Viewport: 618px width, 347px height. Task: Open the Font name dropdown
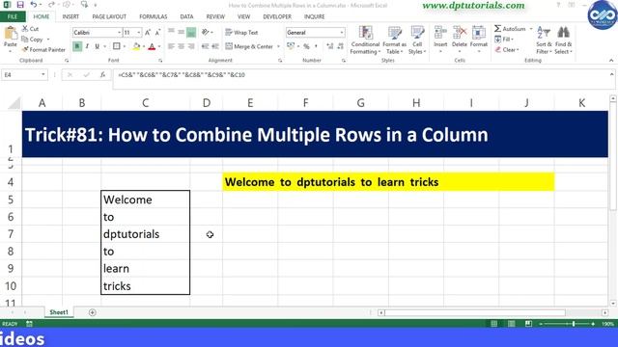pyautogui.click(x=119, y=33)
